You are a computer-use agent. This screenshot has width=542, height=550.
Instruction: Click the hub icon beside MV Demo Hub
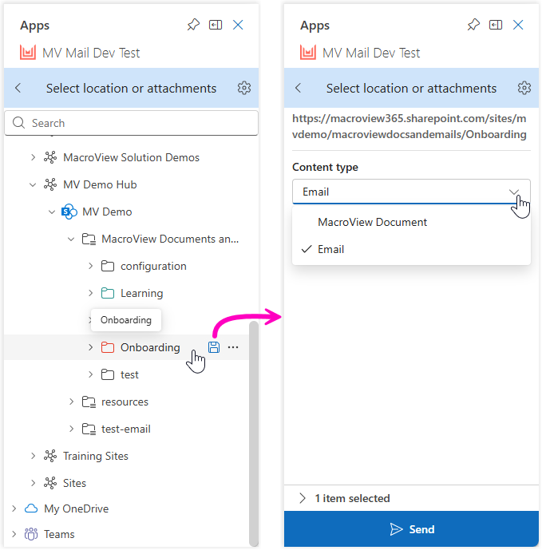pyautogui.click(x=50, y=184)
